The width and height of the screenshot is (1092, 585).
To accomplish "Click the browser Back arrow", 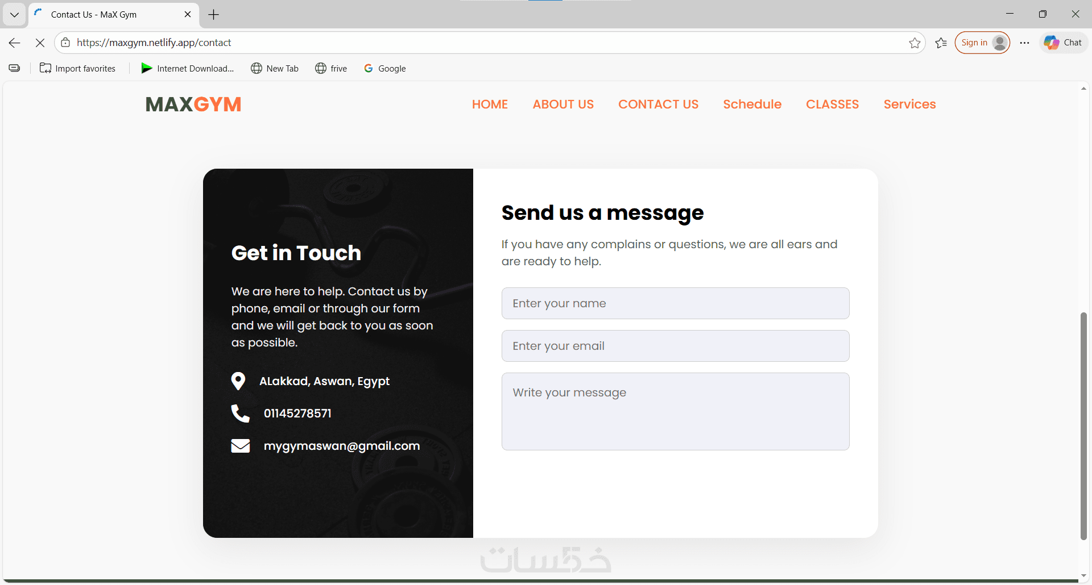I will coord(15,43).
